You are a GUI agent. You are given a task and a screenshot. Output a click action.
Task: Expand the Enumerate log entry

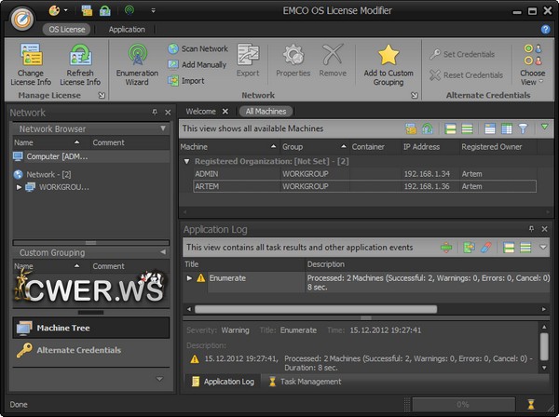[189, 277]
